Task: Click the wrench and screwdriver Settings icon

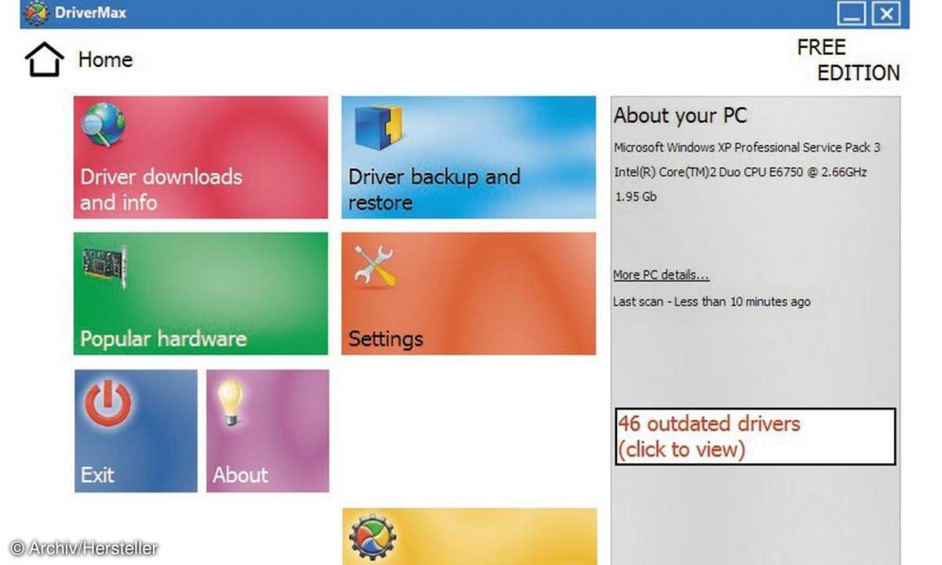Action: 375,266
